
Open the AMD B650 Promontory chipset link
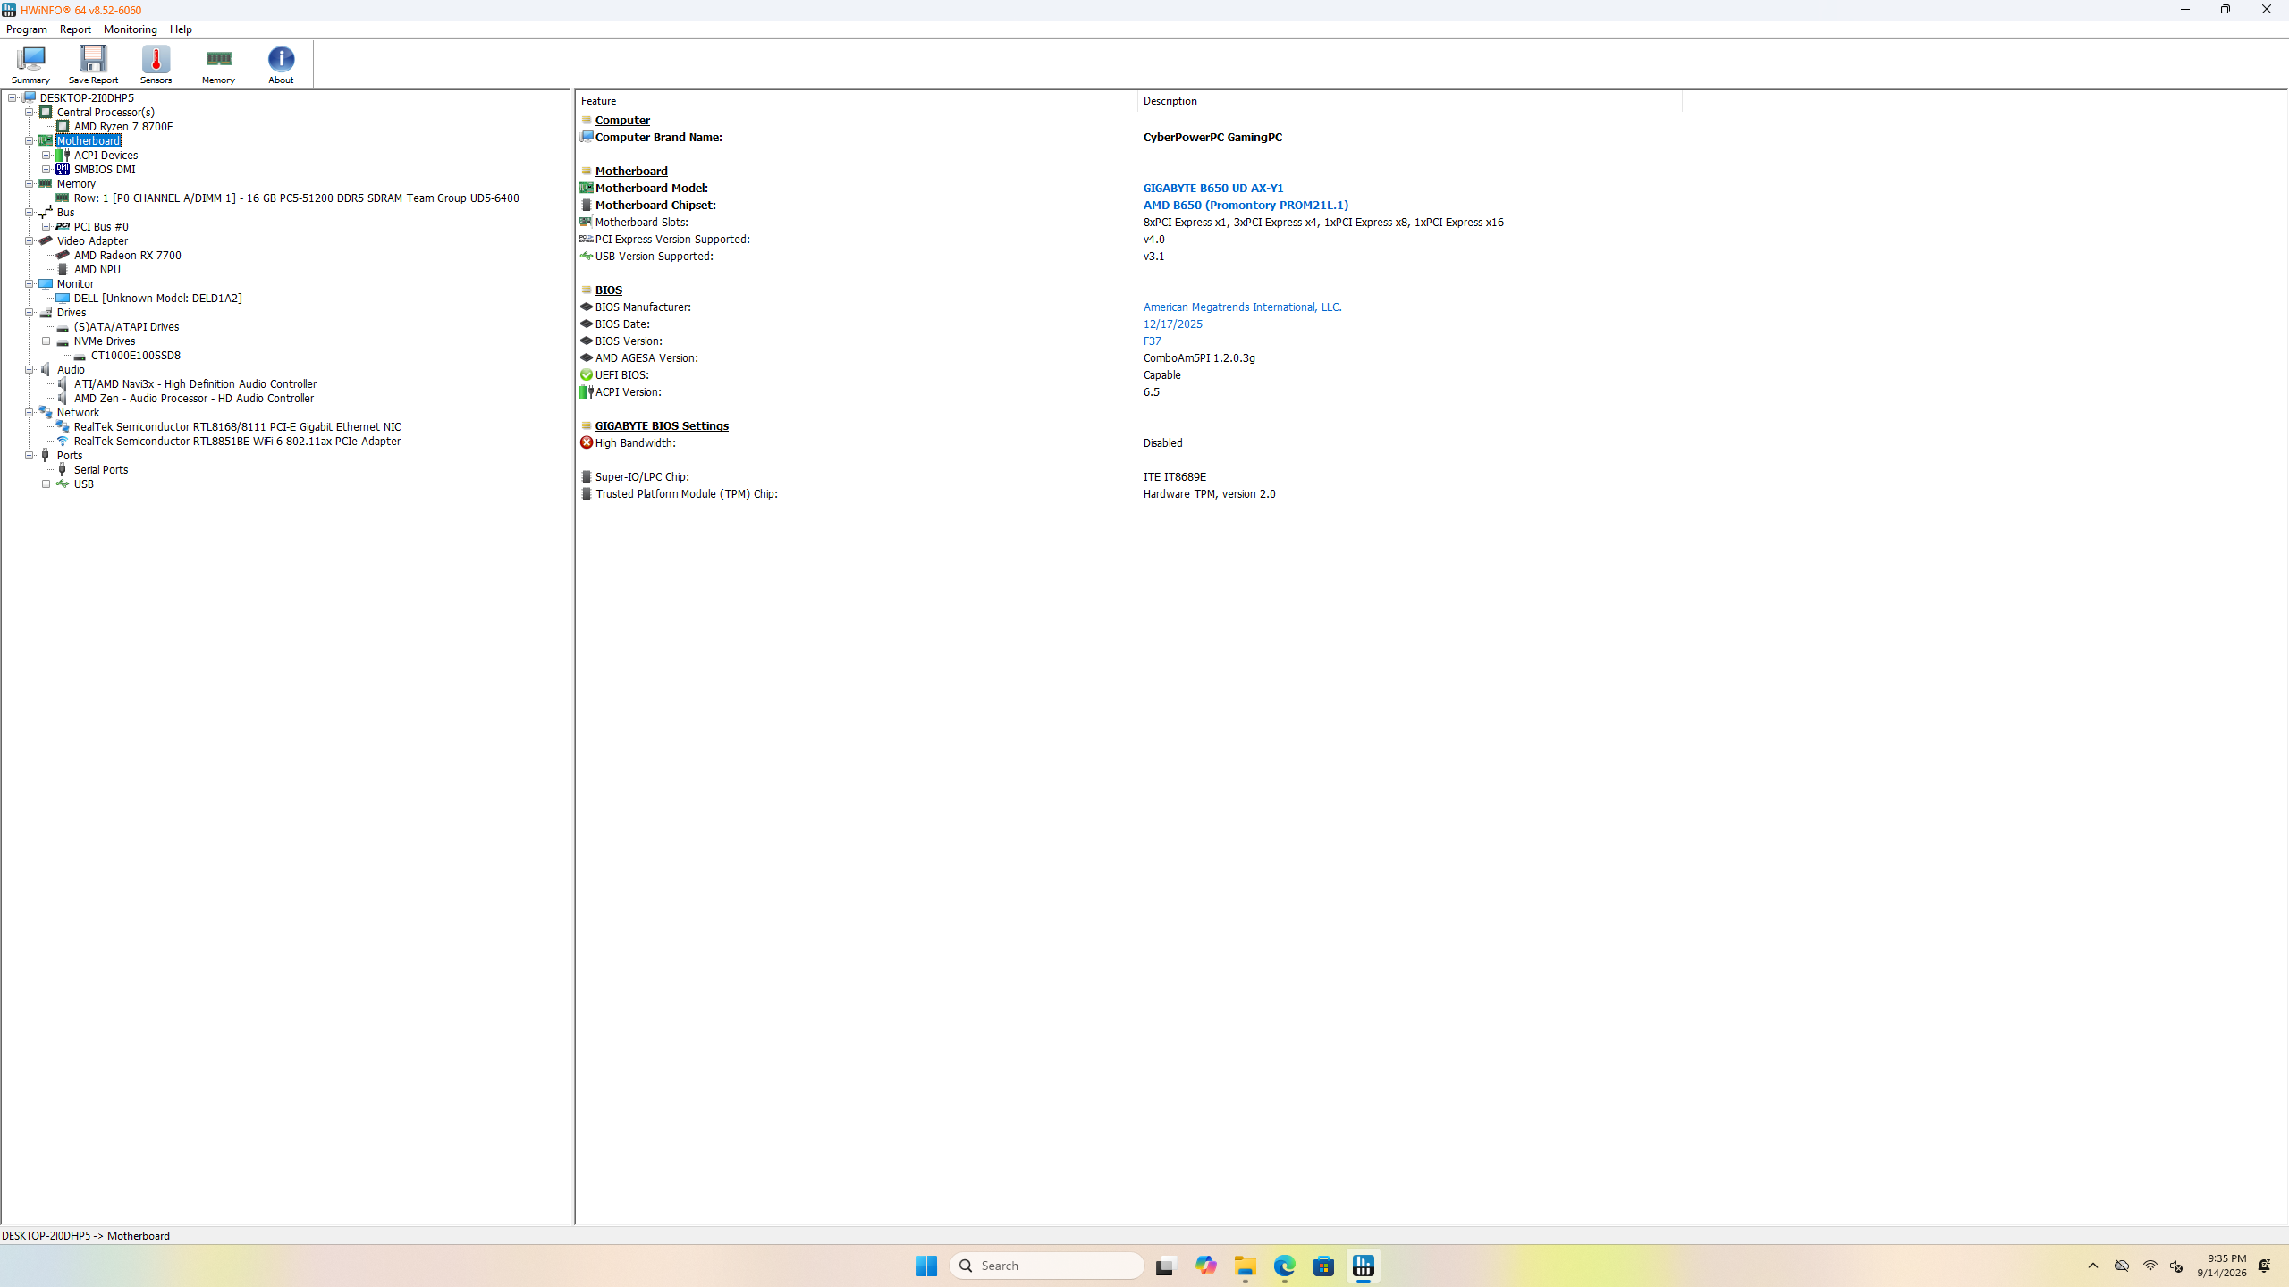click(x=1246, y=205)
